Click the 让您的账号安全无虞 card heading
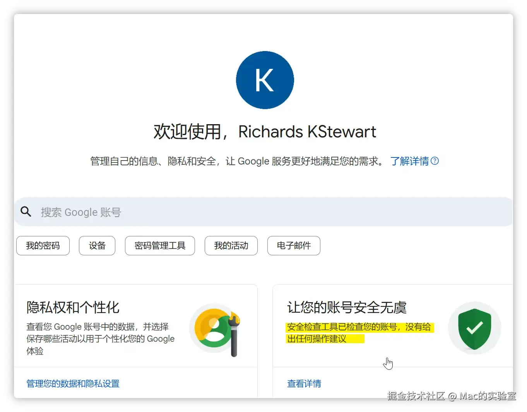This screenshot has width=527, height=412. coord(347,308)
